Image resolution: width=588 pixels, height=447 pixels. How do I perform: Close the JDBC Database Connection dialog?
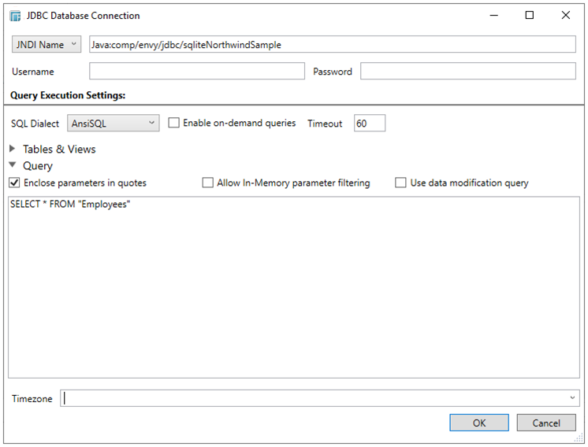tap(565, 16)
